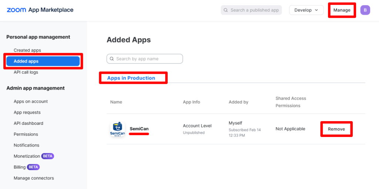The image size is (379, 189).
Task: Click the magnifier in app name search
Action: [112, 59]
